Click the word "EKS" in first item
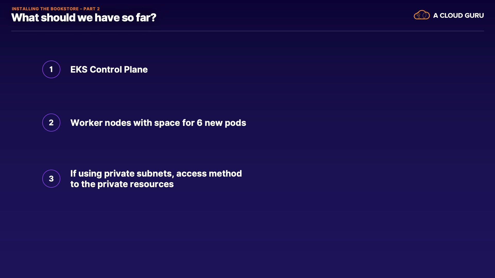The height and width of the screenshot is (278, 495). click(x=79, y=69)
